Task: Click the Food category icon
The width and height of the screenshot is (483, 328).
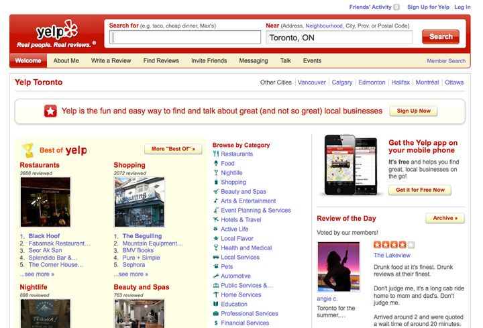Action: [x=216, y=163]
